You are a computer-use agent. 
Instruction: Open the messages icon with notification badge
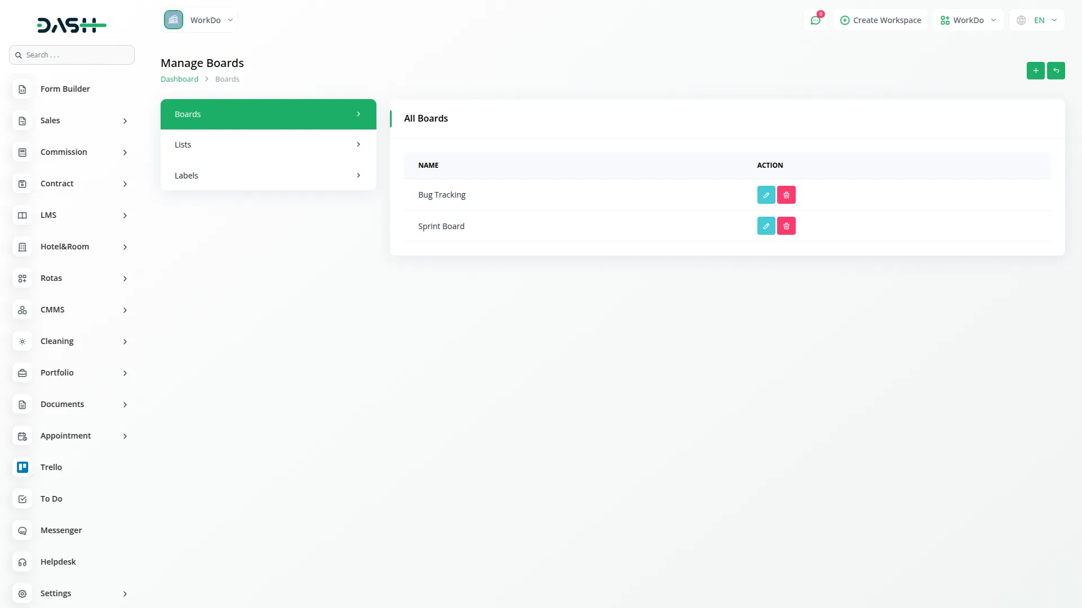pos(815,20)
